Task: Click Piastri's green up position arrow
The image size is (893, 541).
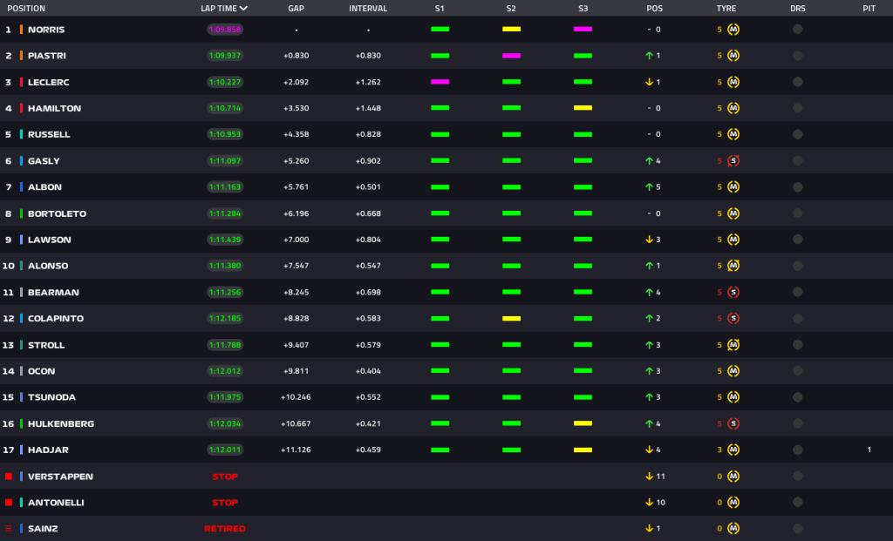Action: 649,56
